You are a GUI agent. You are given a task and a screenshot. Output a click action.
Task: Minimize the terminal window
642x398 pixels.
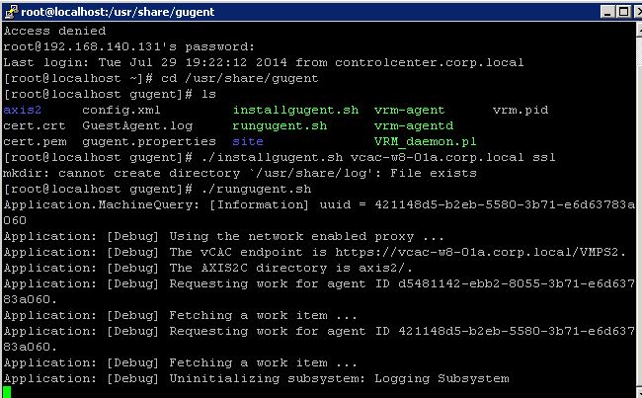pyautogui.click(x=607, y=12)
